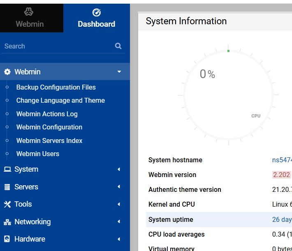Click the magnifying glass search icon
This screenshot has height=251, width=292.
(x=118, y=46)
